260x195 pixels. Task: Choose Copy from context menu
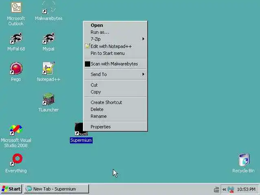tap(115, 92)
